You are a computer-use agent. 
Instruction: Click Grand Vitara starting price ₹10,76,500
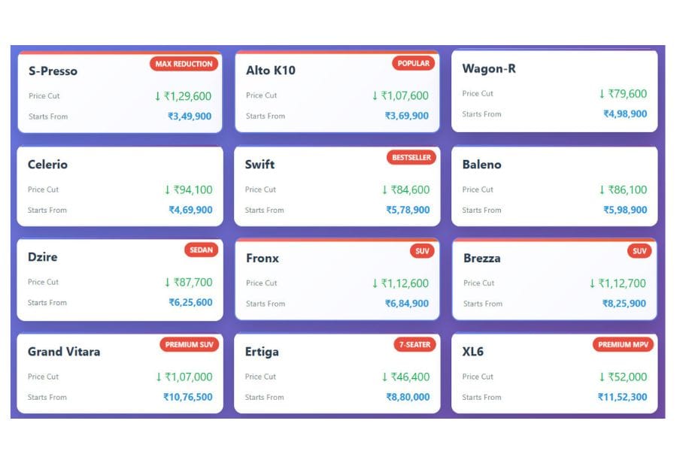click(188, 397)
